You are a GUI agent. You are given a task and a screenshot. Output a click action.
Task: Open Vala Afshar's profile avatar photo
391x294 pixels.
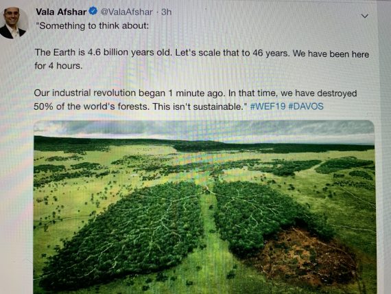[x=14, y=23]
